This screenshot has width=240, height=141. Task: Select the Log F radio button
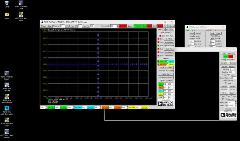tap(228, 75)
